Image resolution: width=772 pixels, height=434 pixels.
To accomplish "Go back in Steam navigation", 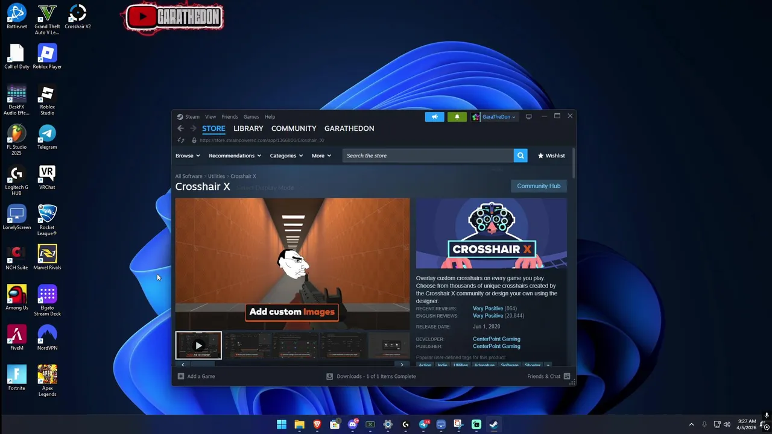I will click(x=180, y=128).
